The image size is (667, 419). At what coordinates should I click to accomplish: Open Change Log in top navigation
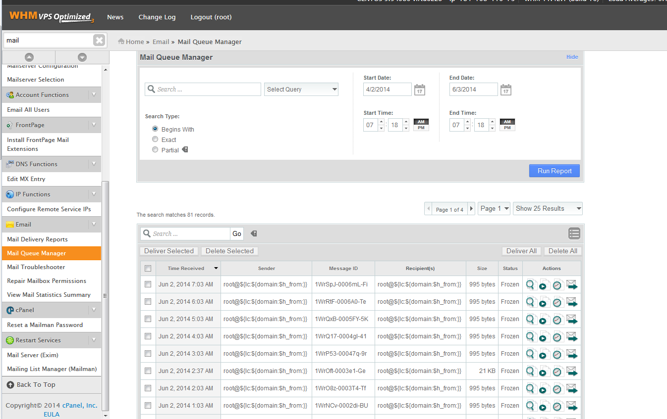point(157,17)
